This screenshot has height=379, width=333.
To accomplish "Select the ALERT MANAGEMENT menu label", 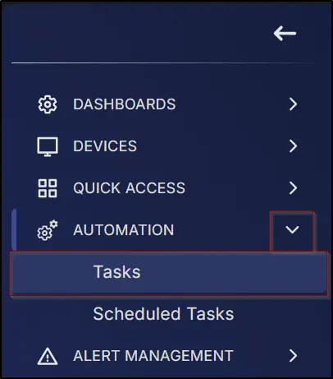I will 153,355.
